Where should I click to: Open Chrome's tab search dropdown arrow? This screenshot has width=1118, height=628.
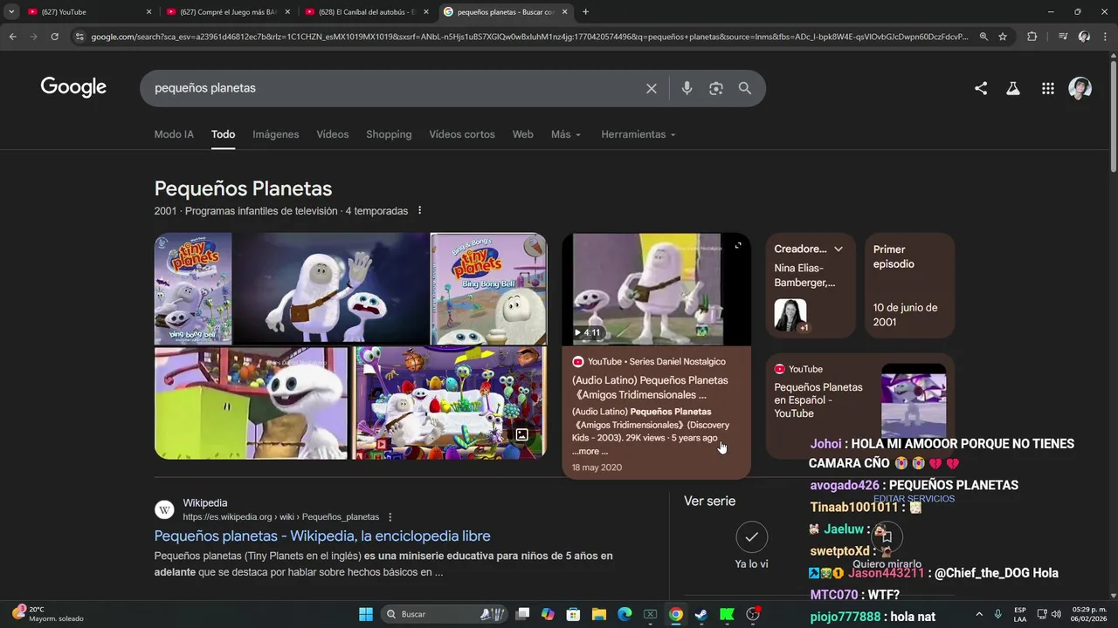[x=11, y=12]
